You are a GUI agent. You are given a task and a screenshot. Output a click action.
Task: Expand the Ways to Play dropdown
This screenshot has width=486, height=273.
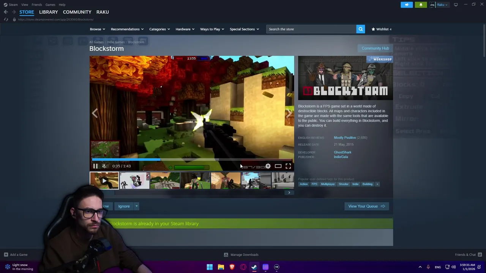point(212,29)
